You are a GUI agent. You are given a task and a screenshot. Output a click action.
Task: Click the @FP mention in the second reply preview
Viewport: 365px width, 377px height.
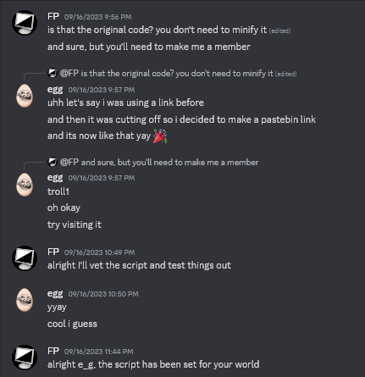69,163
